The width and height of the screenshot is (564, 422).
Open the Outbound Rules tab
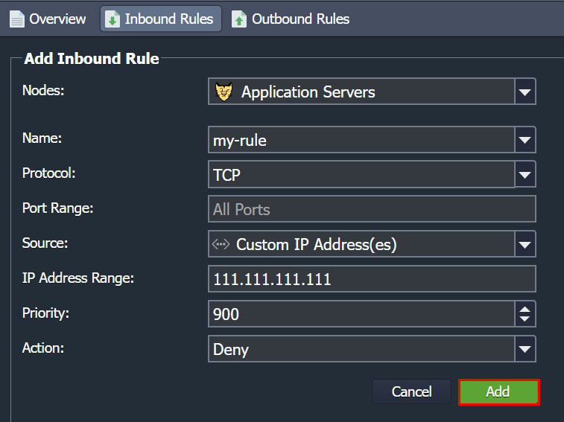click(291, 19)
